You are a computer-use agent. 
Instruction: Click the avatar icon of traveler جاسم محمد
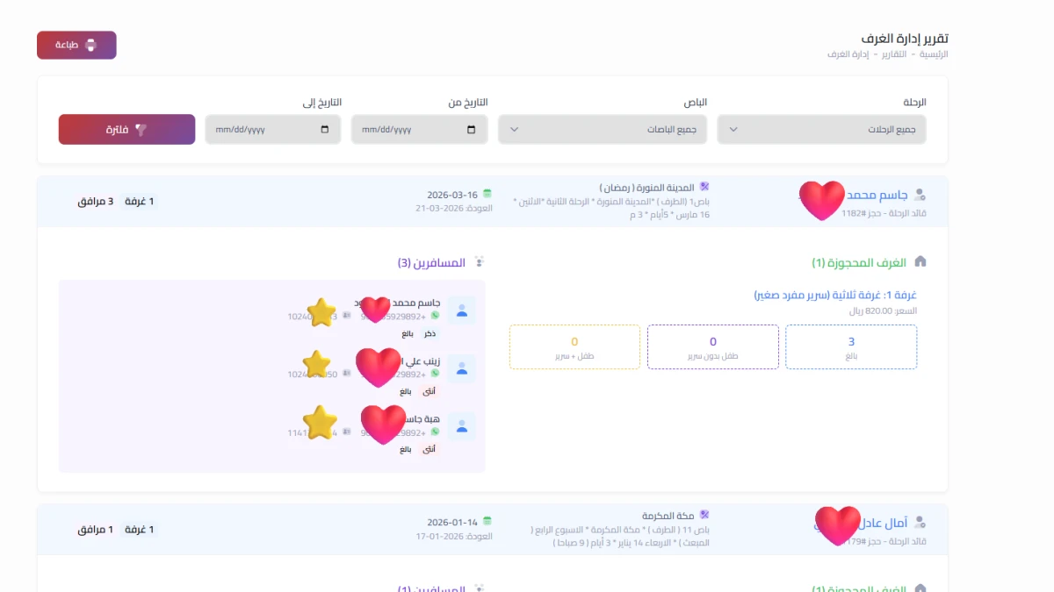point(461,310)
